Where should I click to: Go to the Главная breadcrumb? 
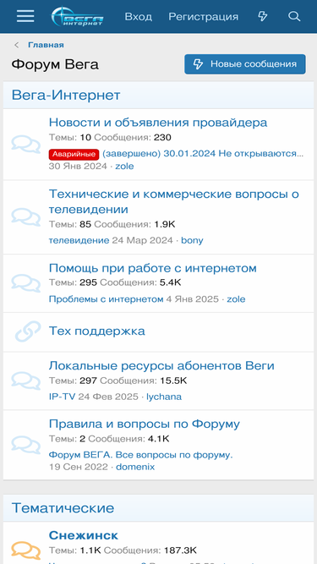(46, 45)
